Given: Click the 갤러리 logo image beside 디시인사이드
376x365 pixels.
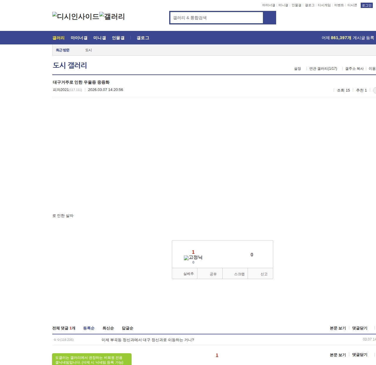Looking at the screenshot, I should (112, 16).
